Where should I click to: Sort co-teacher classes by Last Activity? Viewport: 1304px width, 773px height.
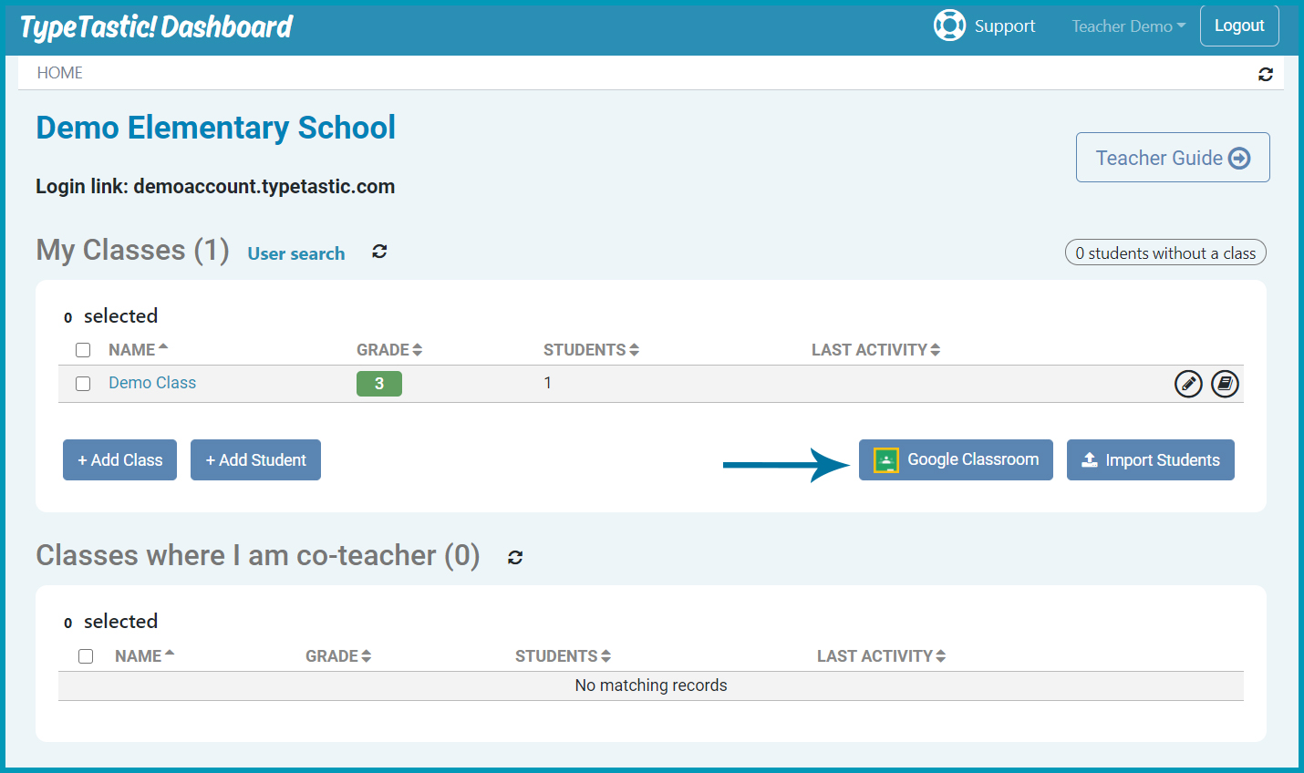(881, 655)
